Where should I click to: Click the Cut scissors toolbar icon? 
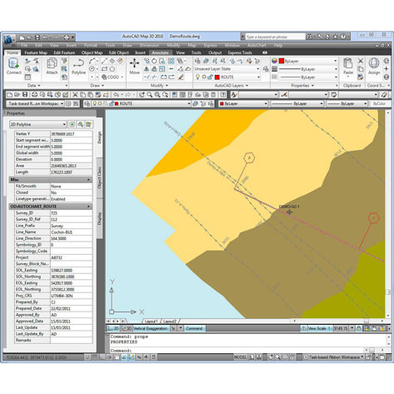tap(75, 95)
